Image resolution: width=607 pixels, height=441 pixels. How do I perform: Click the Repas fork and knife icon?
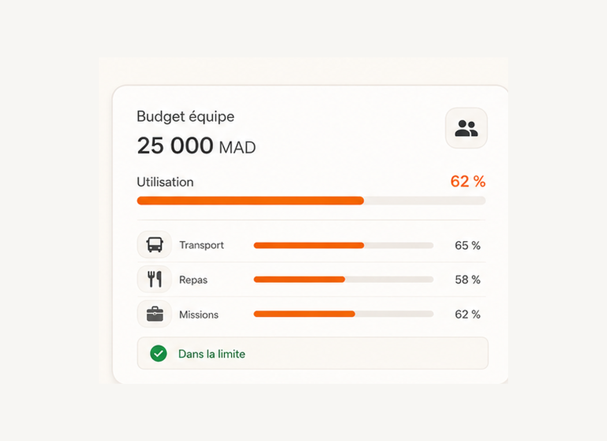tap(155, 279)
